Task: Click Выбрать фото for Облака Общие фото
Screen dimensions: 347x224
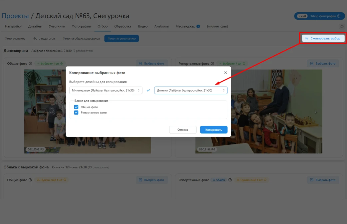Action: pos(152,180)
